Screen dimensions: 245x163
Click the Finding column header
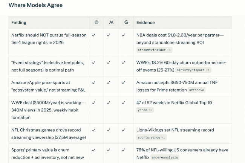coord(19,23)
